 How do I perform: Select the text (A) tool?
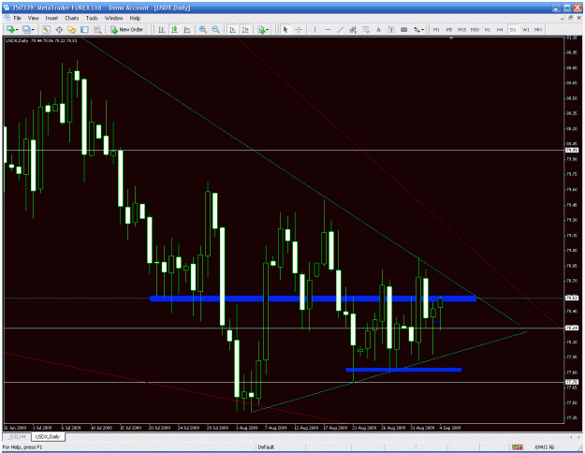(378, 29)
